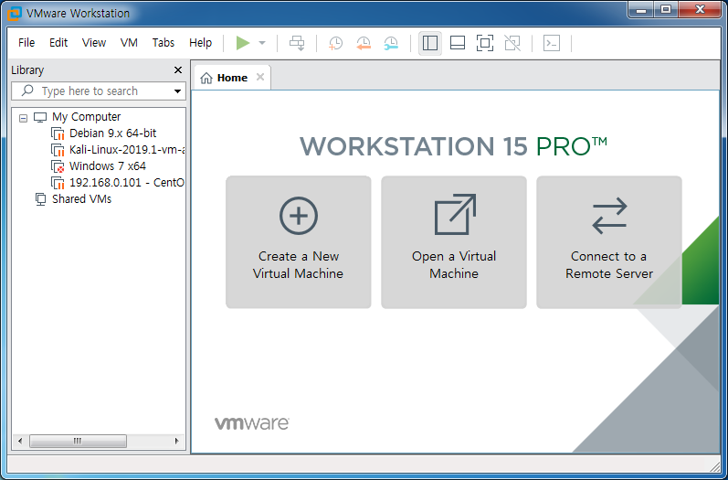This screenshot has width=728, height=480.
Task: Click the VMware Workstation title bar icon
Action: coord(15,14)
